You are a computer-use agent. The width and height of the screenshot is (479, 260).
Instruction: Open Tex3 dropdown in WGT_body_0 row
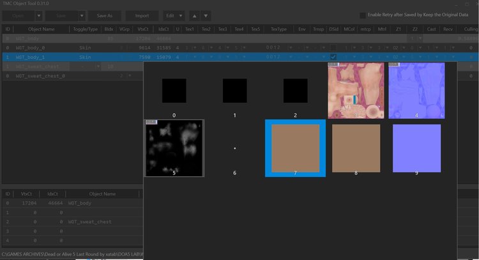227,48
